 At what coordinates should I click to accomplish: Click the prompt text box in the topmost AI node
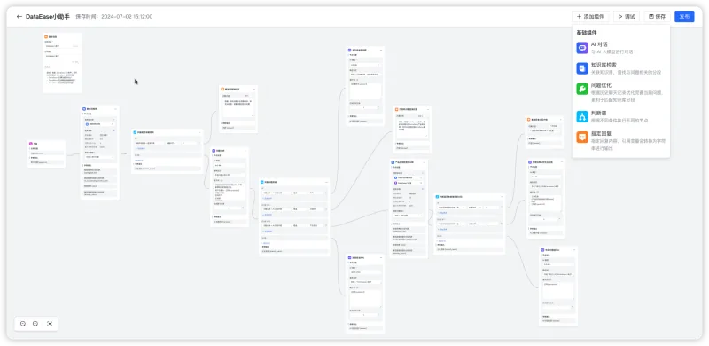[x=365, y=90]
